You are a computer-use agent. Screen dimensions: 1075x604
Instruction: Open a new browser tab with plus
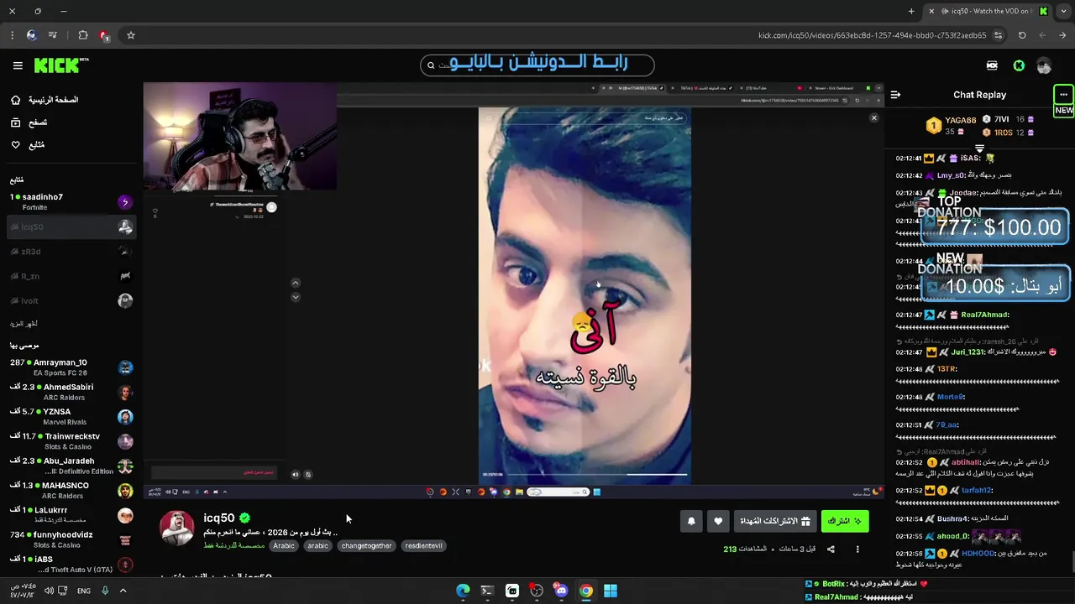[911, 11]
